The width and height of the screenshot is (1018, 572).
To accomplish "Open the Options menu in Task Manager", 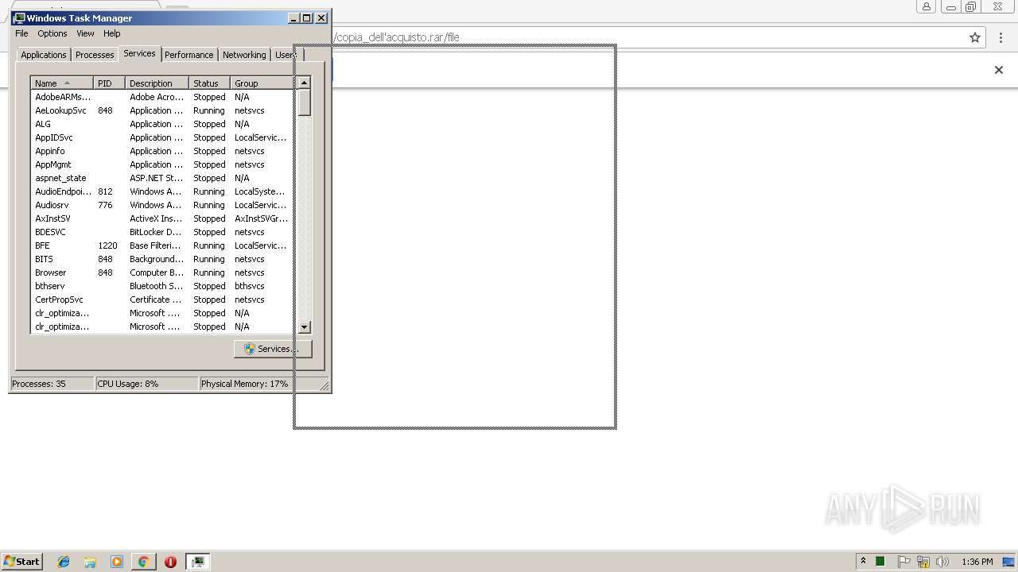I will point(52,33).
